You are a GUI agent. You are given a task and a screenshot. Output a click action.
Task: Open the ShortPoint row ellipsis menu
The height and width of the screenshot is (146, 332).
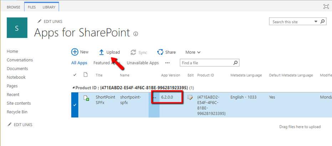pyautogui.click(x=154, y=97)
